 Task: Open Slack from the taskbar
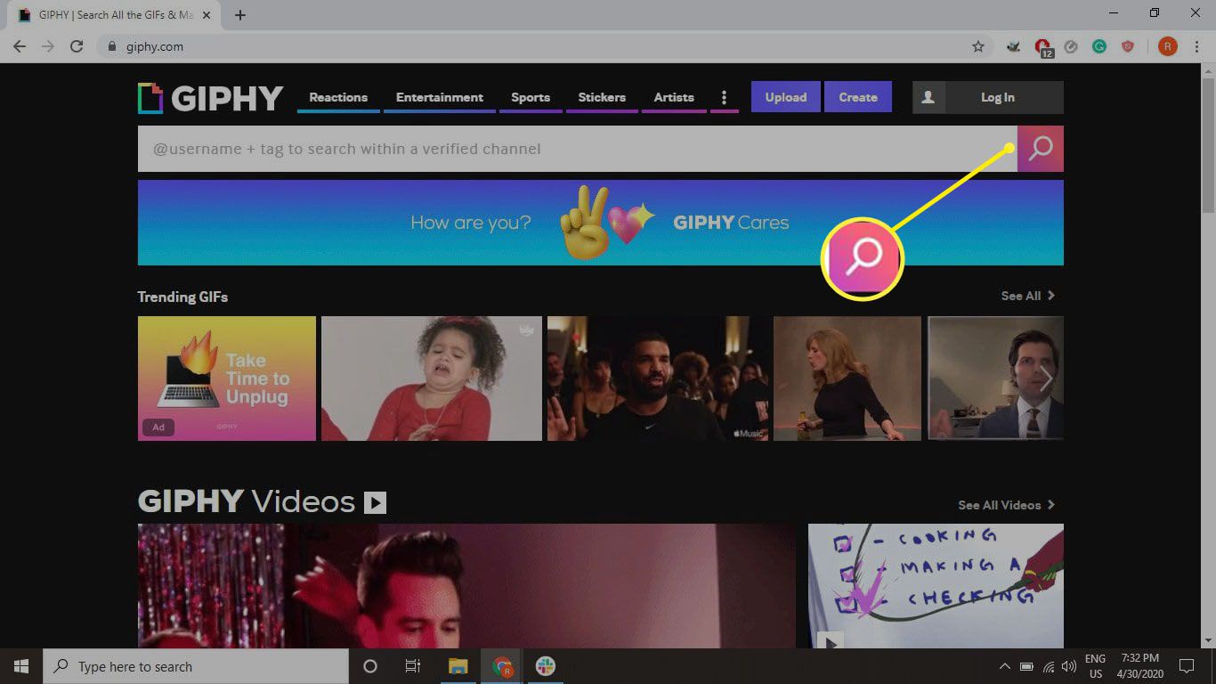click(x=546, y=666)
